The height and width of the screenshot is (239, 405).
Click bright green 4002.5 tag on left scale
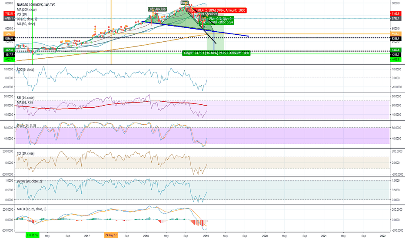(x=9, y=60)
